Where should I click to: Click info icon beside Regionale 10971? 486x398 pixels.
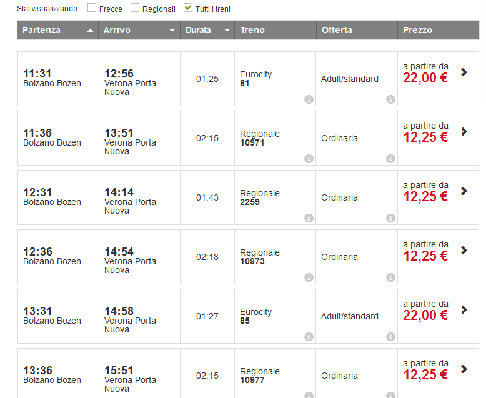(x=309, y=159)
